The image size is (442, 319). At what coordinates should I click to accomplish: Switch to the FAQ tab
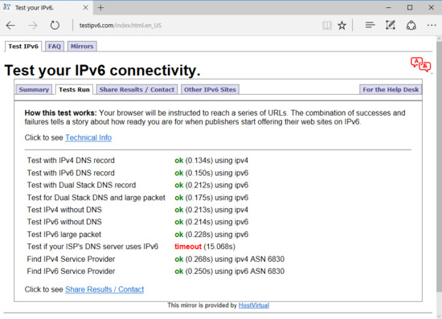(x=55, y=47)
